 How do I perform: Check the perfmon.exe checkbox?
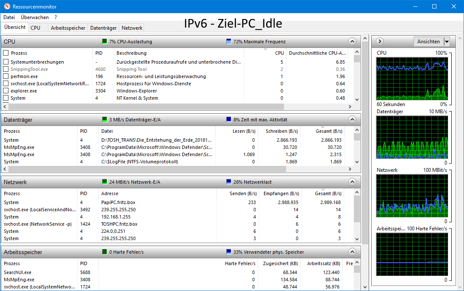click(6, 76)
